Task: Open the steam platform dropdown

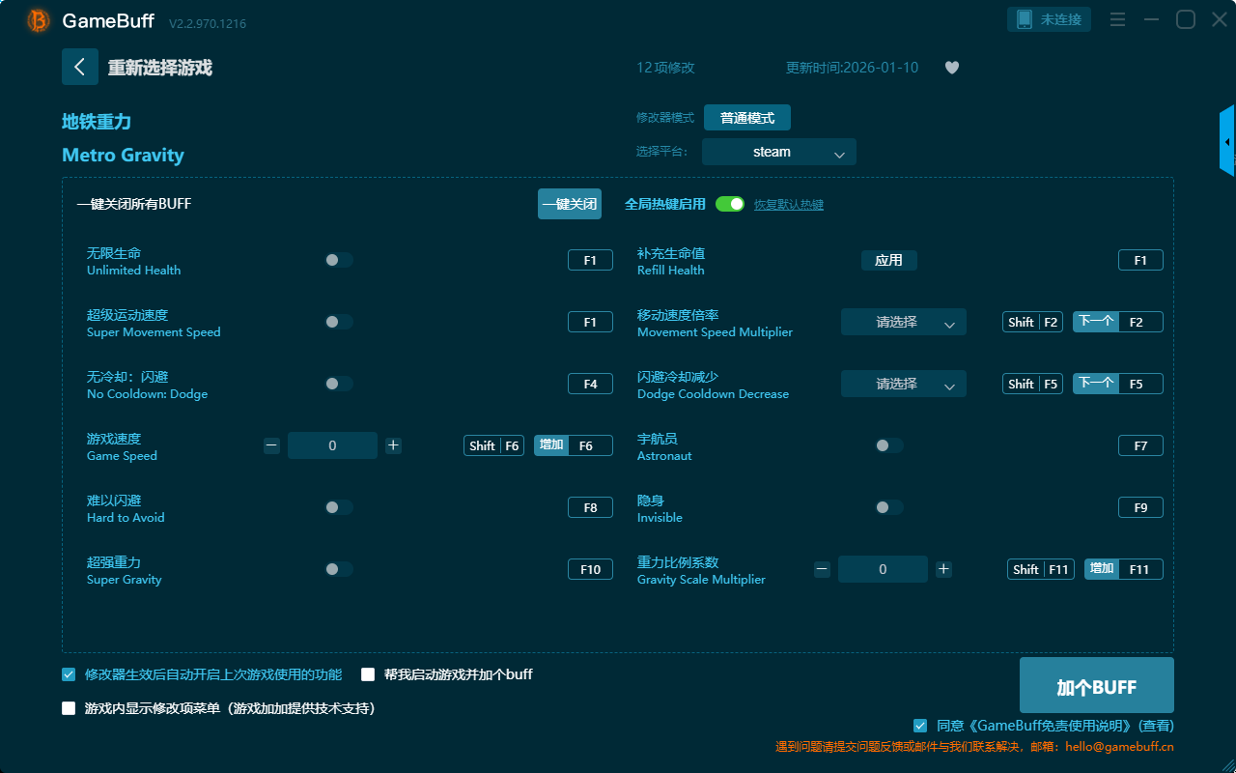Action: pyautogui.click(x=778, y=152)
